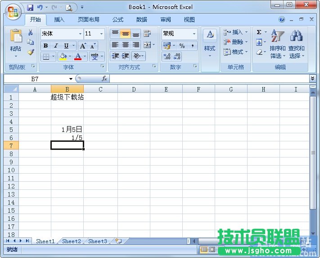The image size is (320, 258).
Task: Open the Sheet2 worksheet tab
Action: [72, 241]
